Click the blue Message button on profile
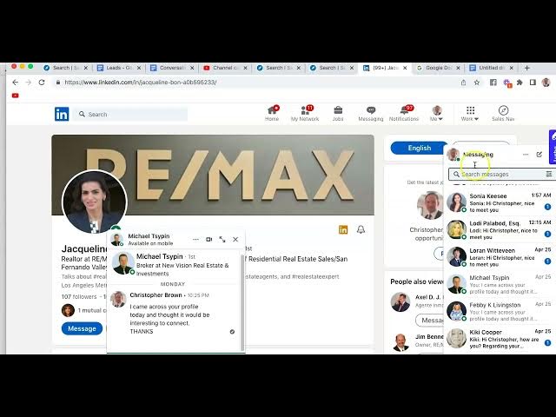 click(82, 328)
